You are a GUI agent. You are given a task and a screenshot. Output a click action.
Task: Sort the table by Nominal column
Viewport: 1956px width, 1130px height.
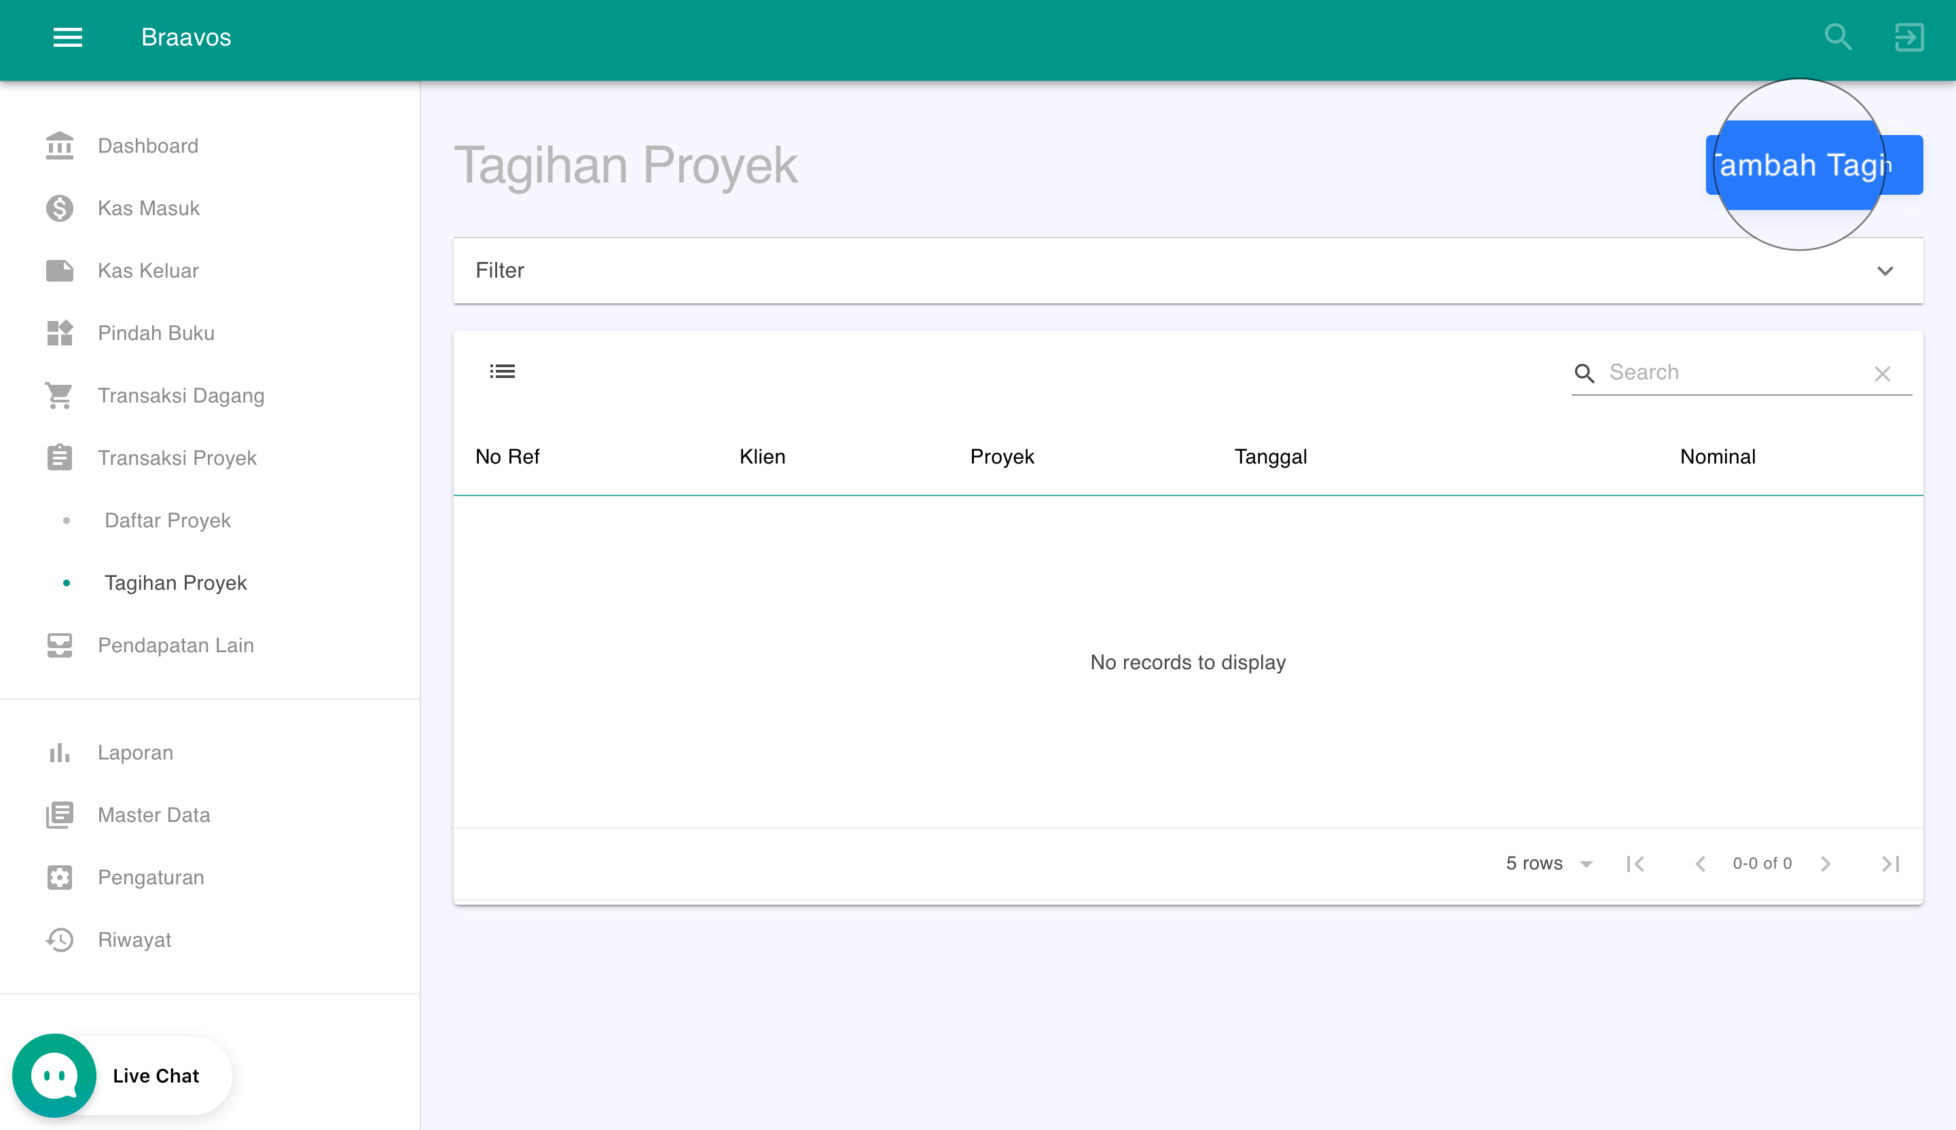click(x=1717, y=456)
